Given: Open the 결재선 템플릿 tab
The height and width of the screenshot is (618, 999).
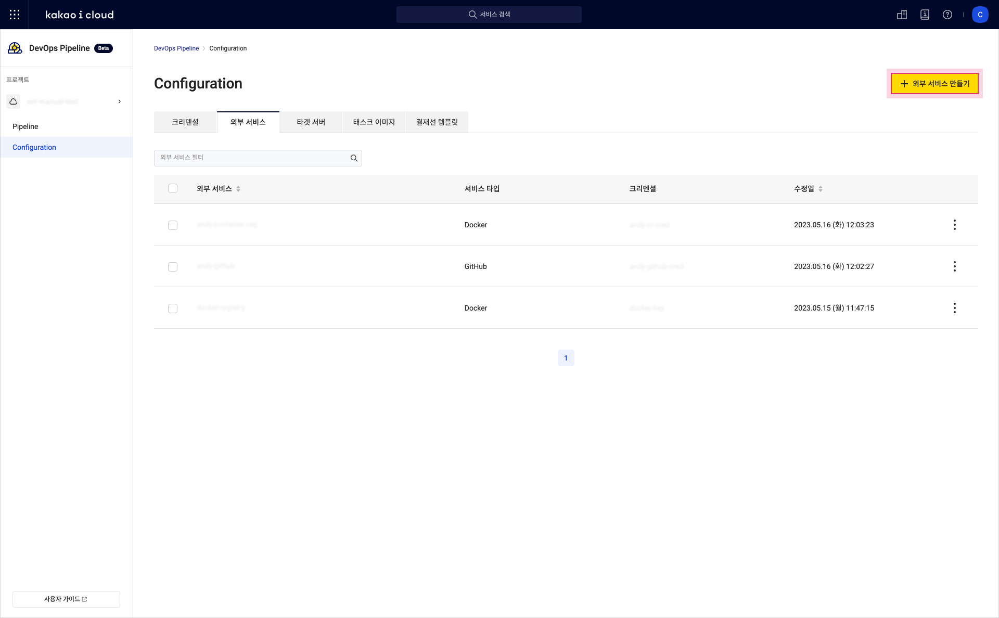Looking at the screenshot, I should 437,122.
